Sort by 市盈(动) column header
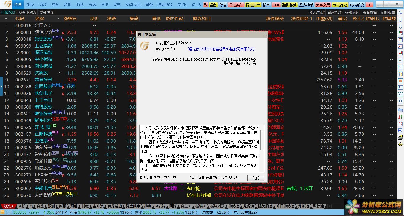Image resolution: width=404 pixels, height=216 pixels. (324, 18)
